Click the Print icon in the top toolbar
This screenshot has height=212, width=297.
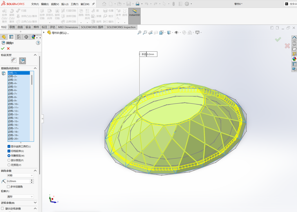pos(137,4)
